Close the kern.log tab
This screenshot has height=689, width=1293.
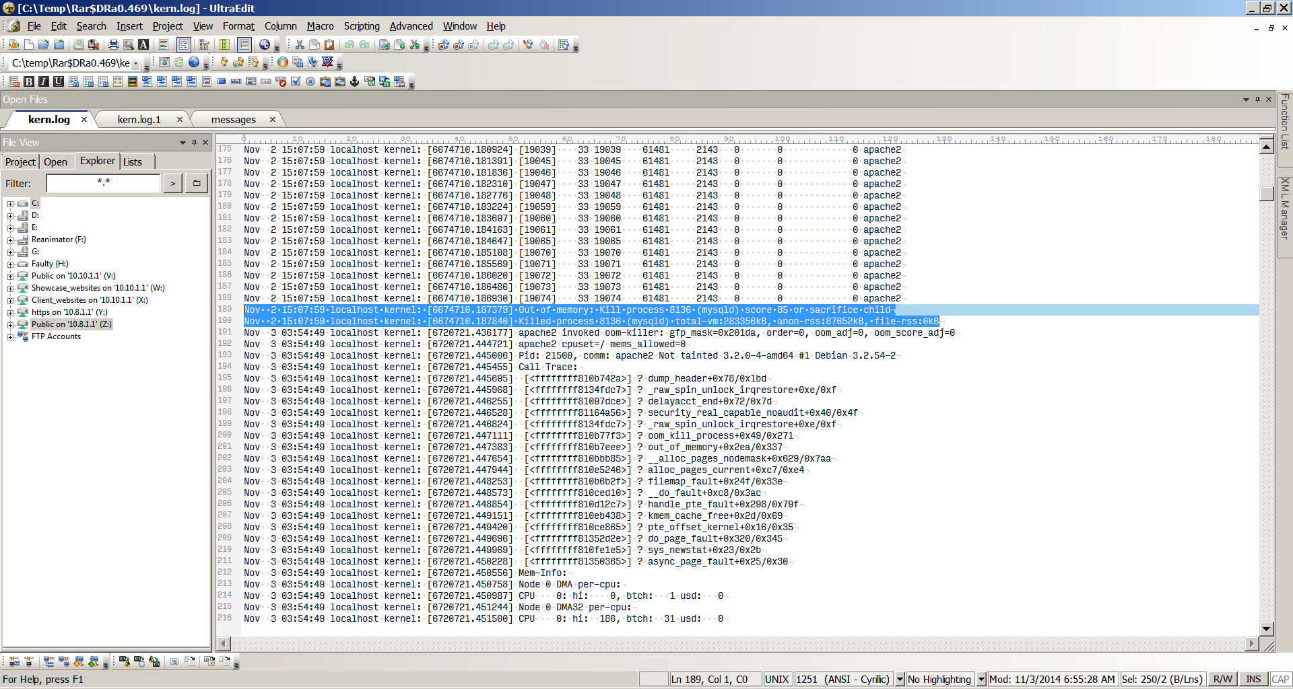(84, 119)
